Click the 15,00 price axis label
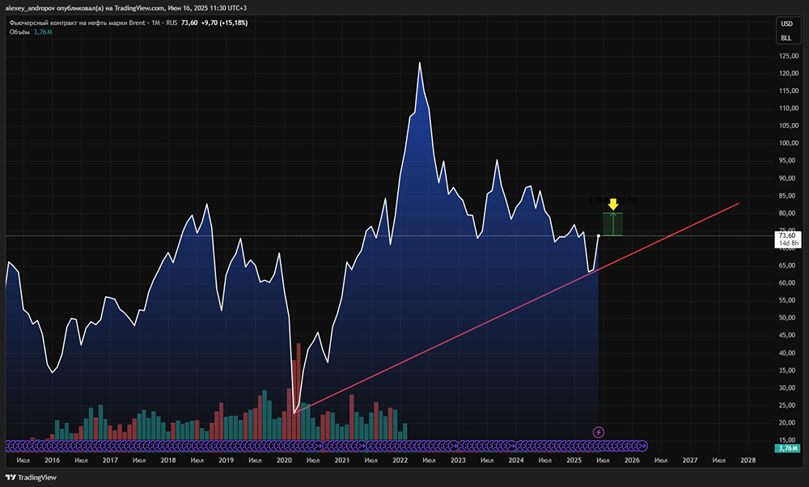809x487 pixels. point(788,440)
